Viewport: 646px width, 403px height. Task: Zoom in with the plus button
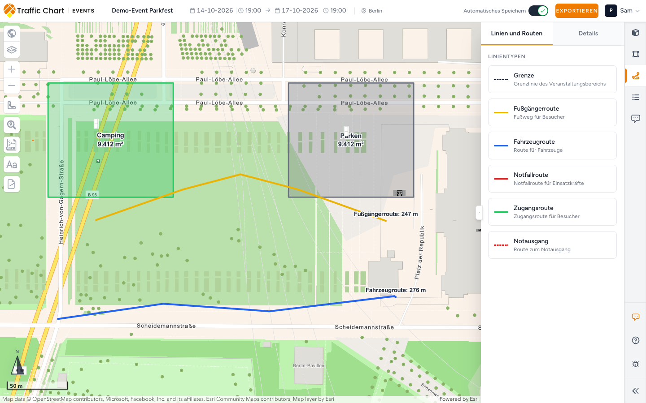coord(12,69)
